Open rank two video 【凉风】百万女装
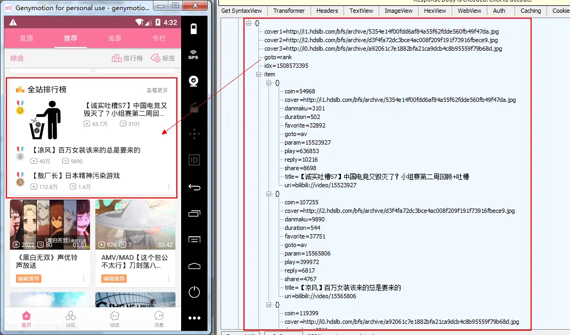This screenshot has height=335, width=570. [x=85, y=150]
